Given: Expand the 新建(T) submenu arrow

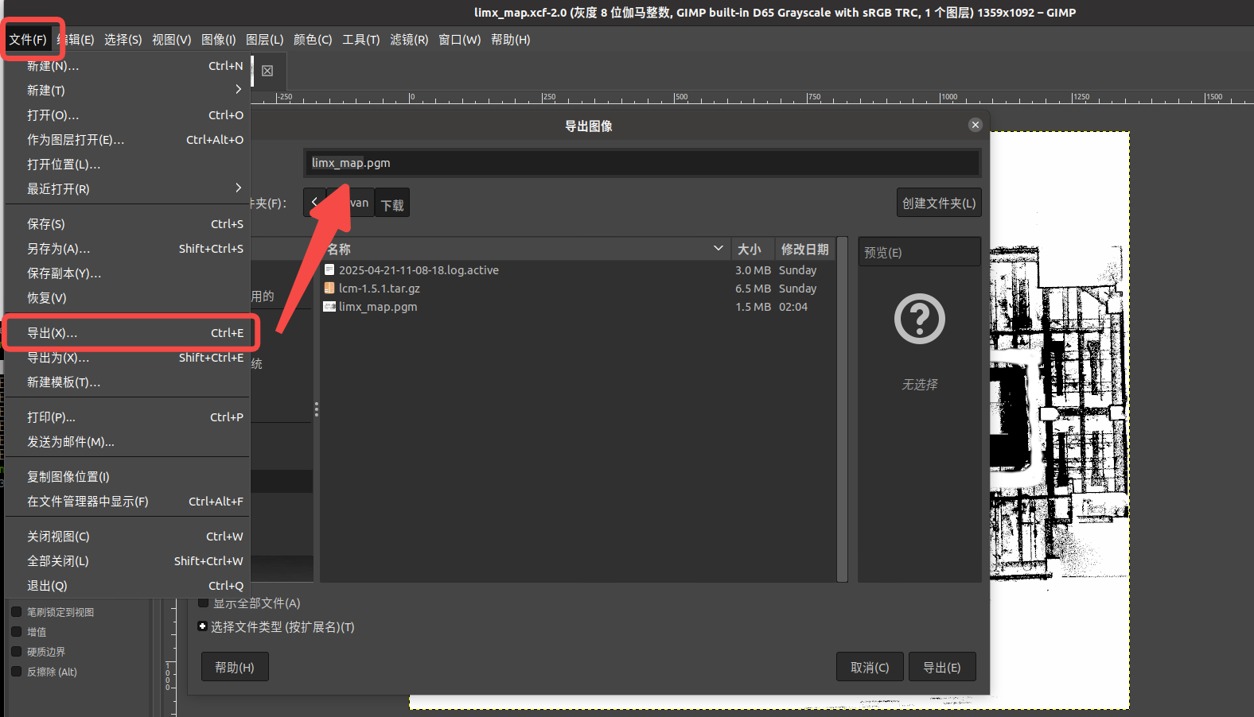Looking at the screenshot, I should (x=238, y=90).
